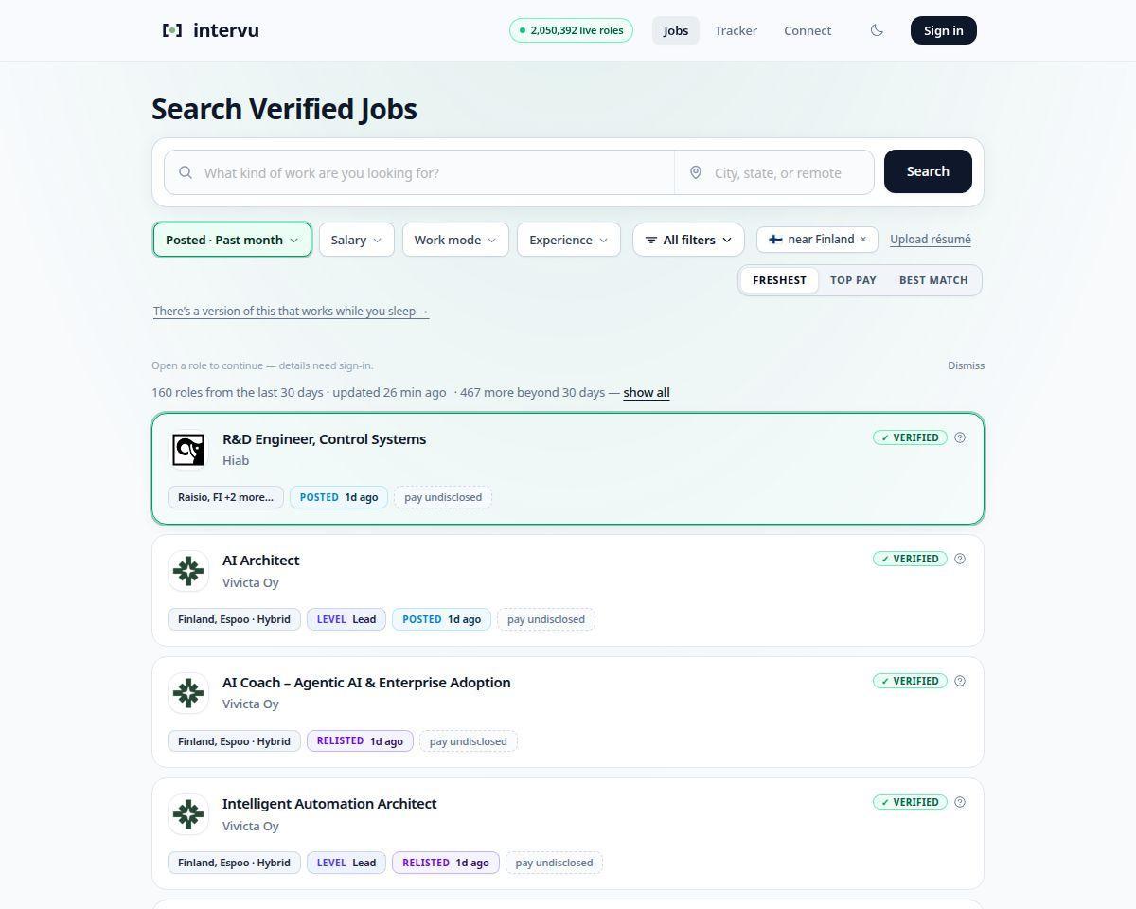Click the intervu logo icon
This screenshot has height=909, width=1136.
(172, 30)
